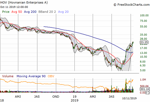Click the 35.00 price axis label

click(x=143, y=35)
